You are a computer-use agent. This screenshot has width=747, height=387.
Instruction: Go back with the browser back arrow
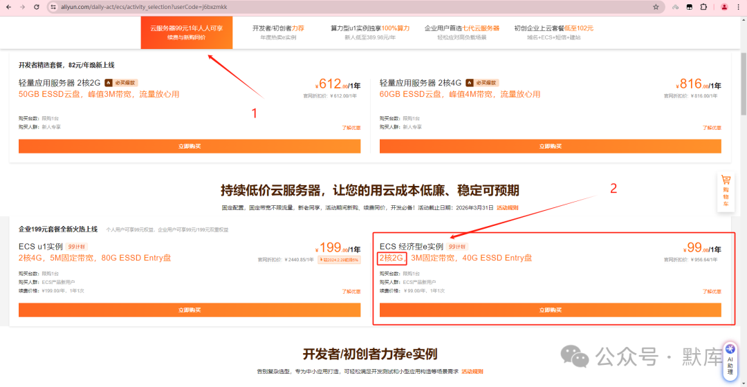8,7
